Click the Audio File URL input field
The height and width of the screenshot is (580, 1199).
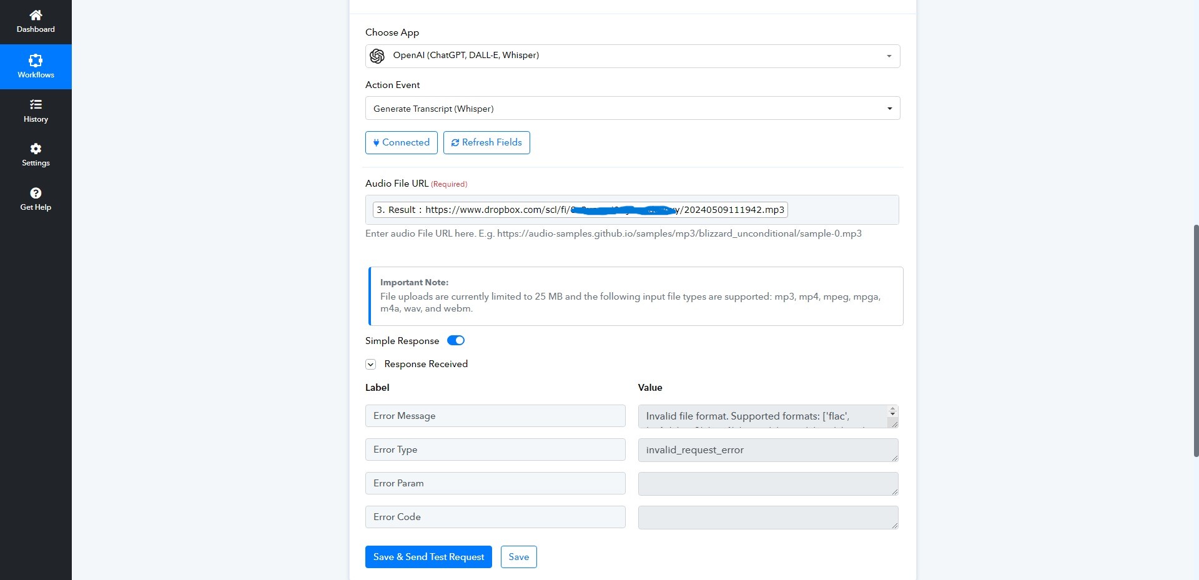coord(632,210)
